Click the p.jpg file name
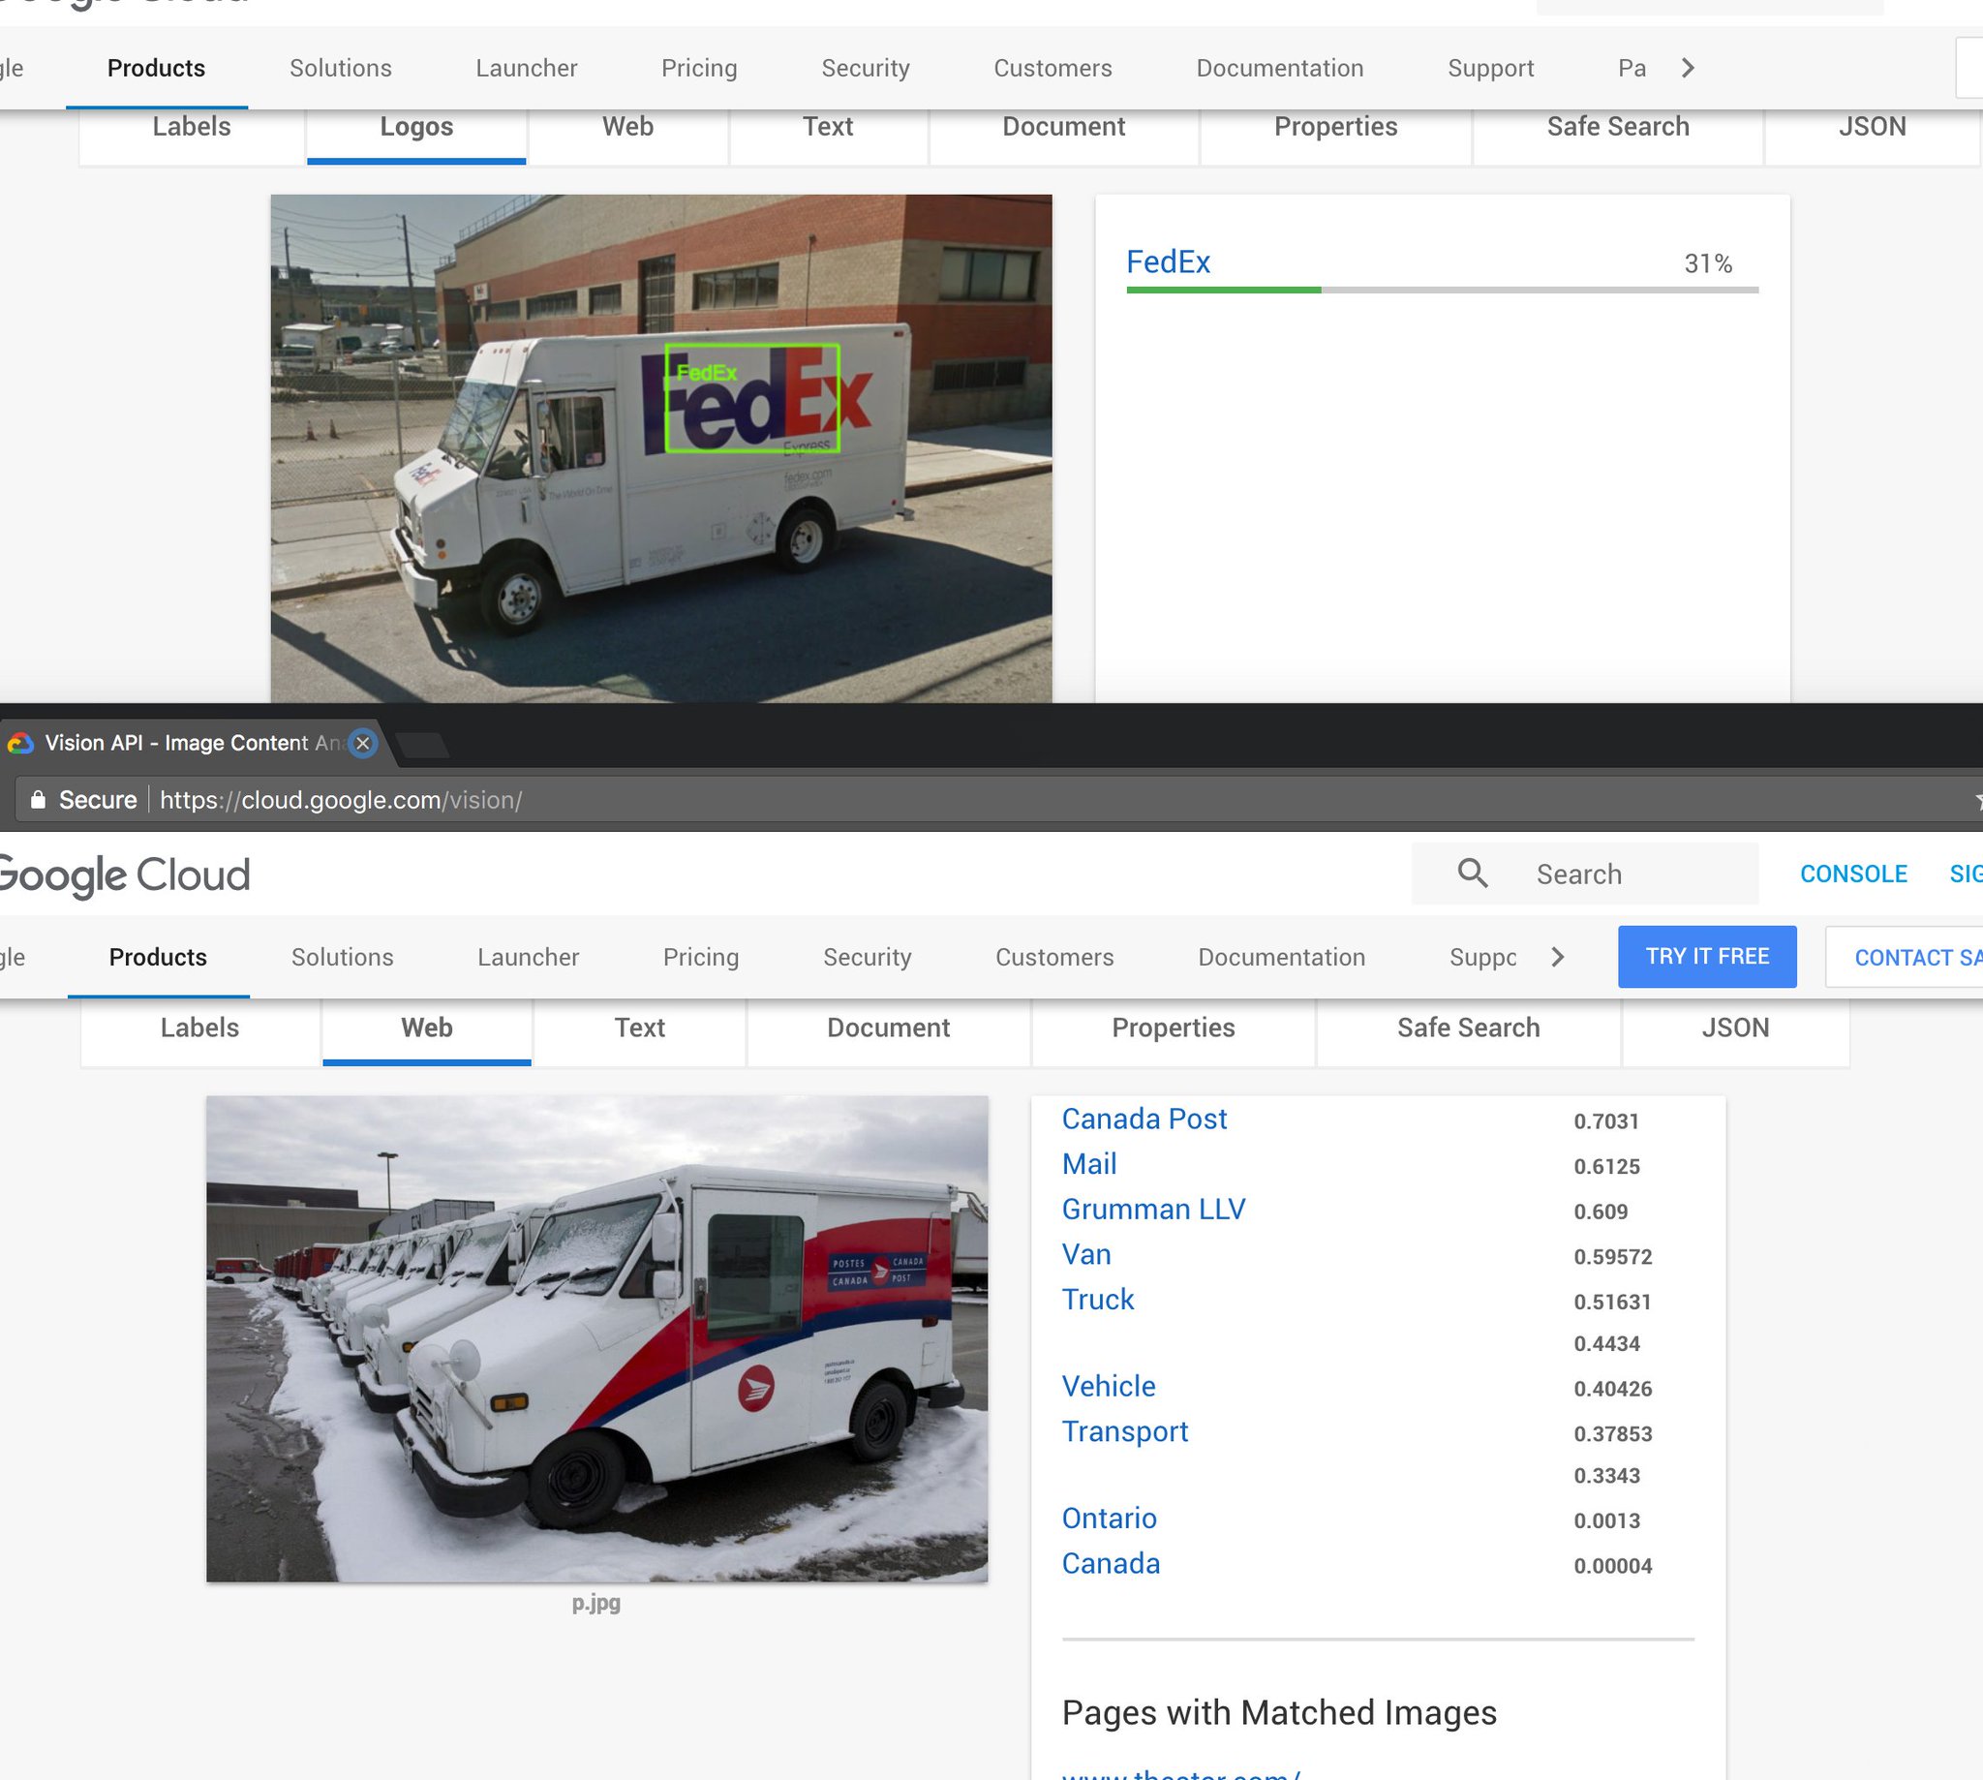1983x1780 pixels. click(x=596, y=1603)
